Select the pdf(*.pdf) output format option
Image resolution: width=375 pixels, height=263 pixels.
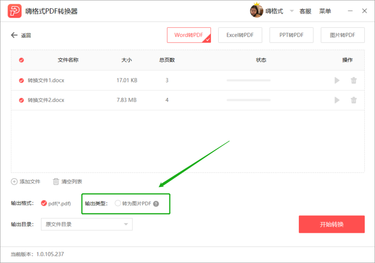pyautogui.click(x=56, y=203)
